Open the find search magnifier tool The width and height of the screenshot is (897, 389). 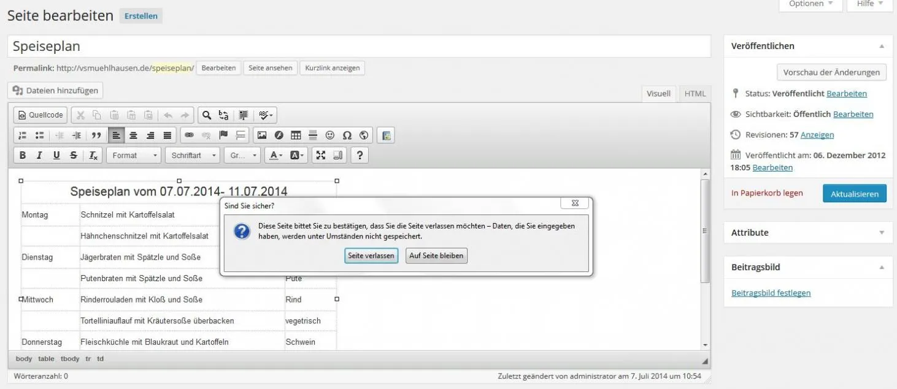point(207,115)
